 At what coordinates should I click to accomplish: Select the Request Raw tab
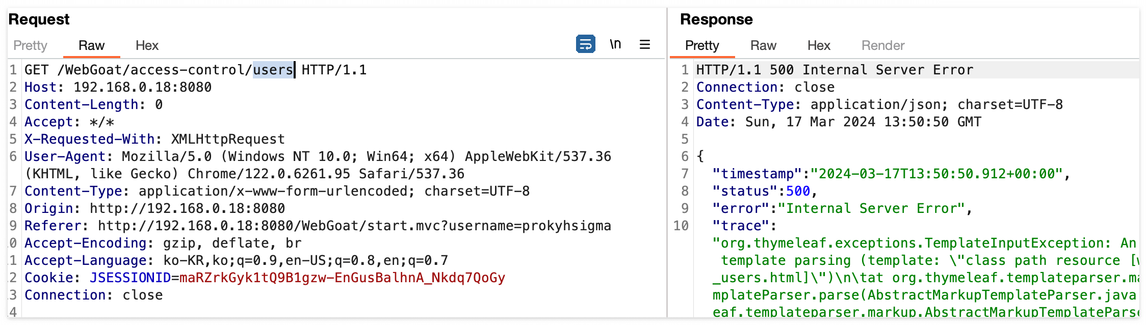click(91, 46)
